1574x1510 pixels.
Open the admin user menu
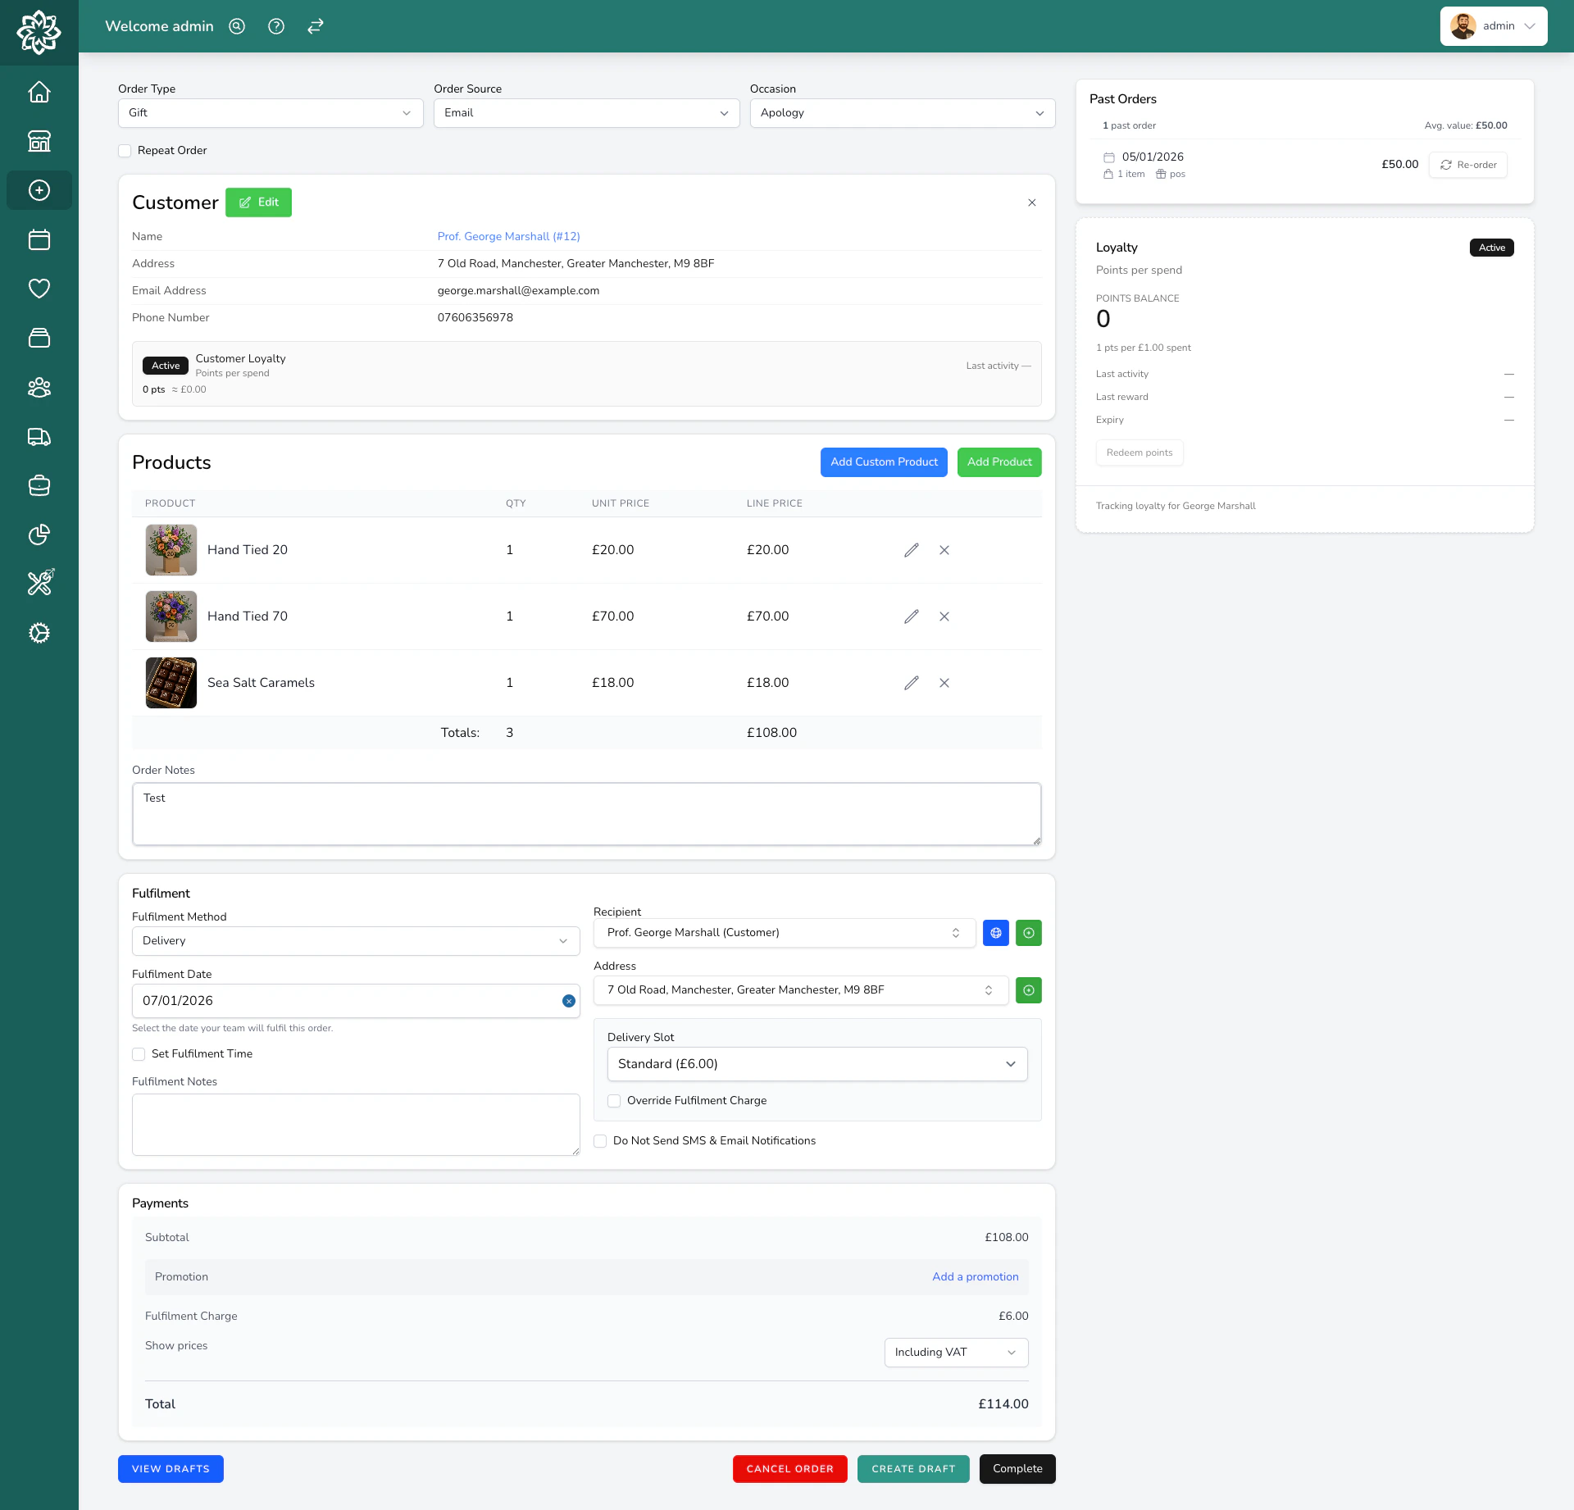(1493, 26)
